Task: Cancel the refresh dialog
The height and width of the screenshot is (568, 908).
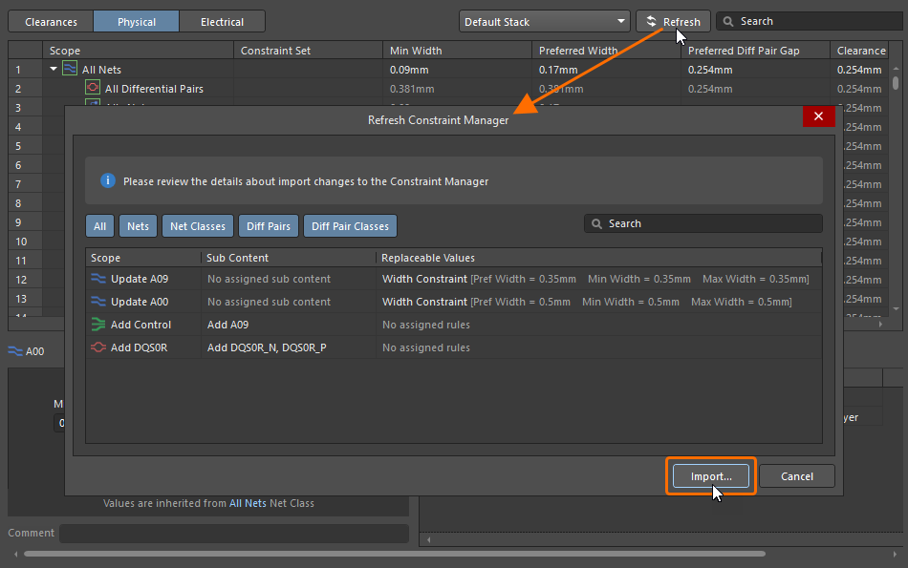Action: [x=797, y=476]
